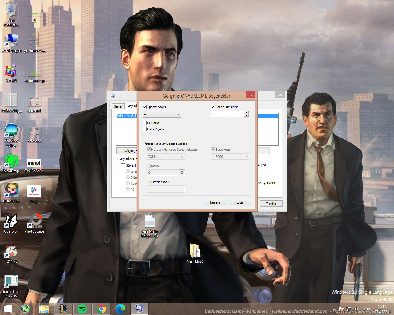Screen dimensions: 394x315
Task: Show hidden tray icons arrow
Action: [334, 309]
